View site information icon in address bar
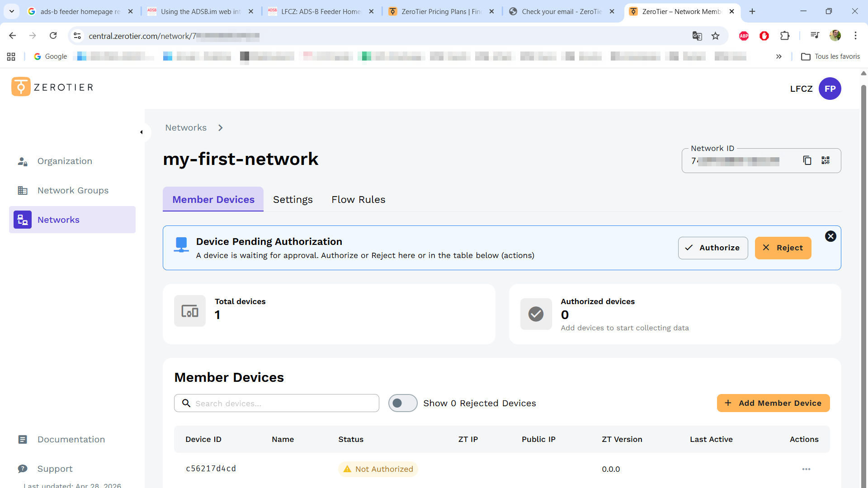Image resolution: width=868 pixels, height=488 pixels. click(77, 36)
